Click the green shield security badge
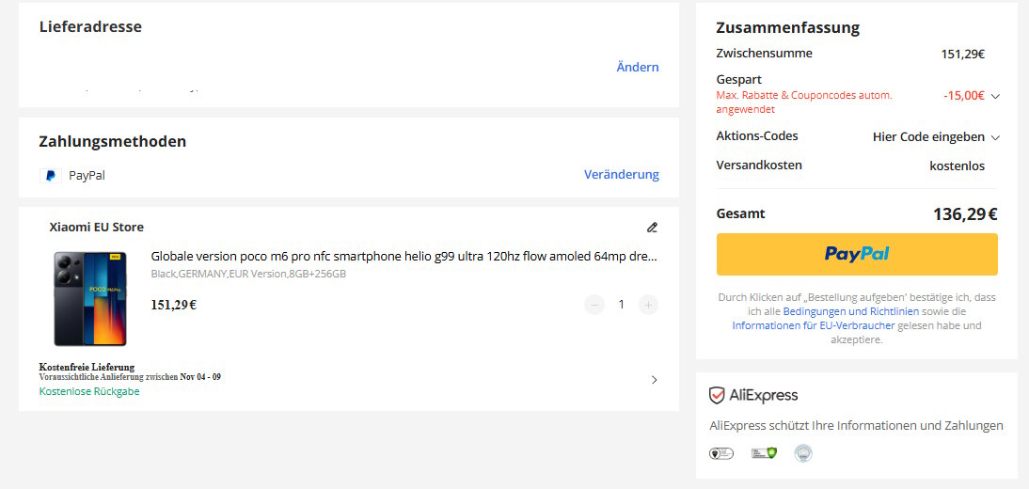 (x=764, y=453)
